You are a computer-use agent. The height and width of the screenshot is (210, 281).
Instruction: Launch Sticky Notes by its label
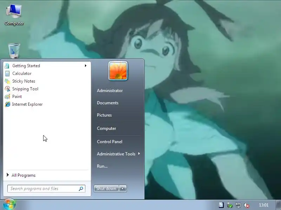(x=24, y=81)
